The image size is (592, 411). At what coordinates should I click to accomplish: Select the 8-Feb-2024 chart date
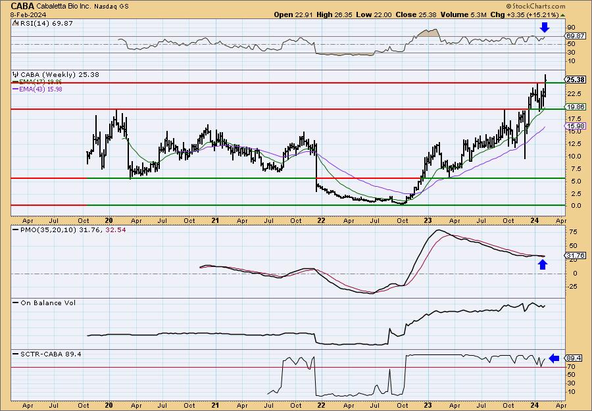click(29, 14)
